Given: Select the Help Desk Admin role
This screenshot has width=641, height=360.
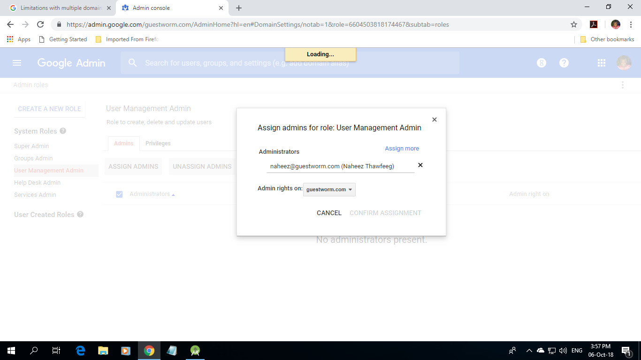Looking at the screenshot, I should point(37,182).
